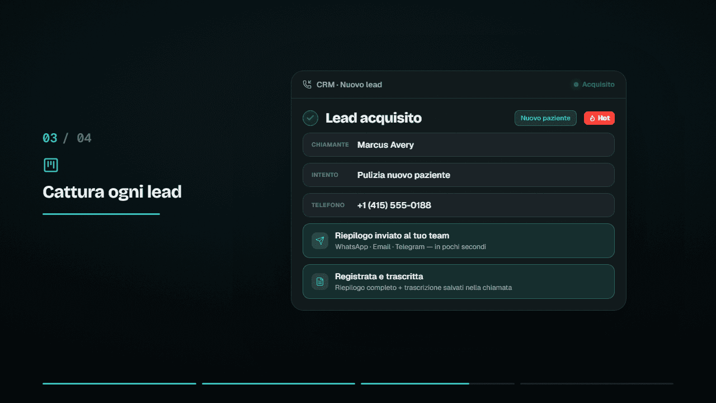Click the Telefono field with +1 (415) 555-0188
Image resolution: width=716 pixels, height=403 pixels.
(x=459, y=205)
